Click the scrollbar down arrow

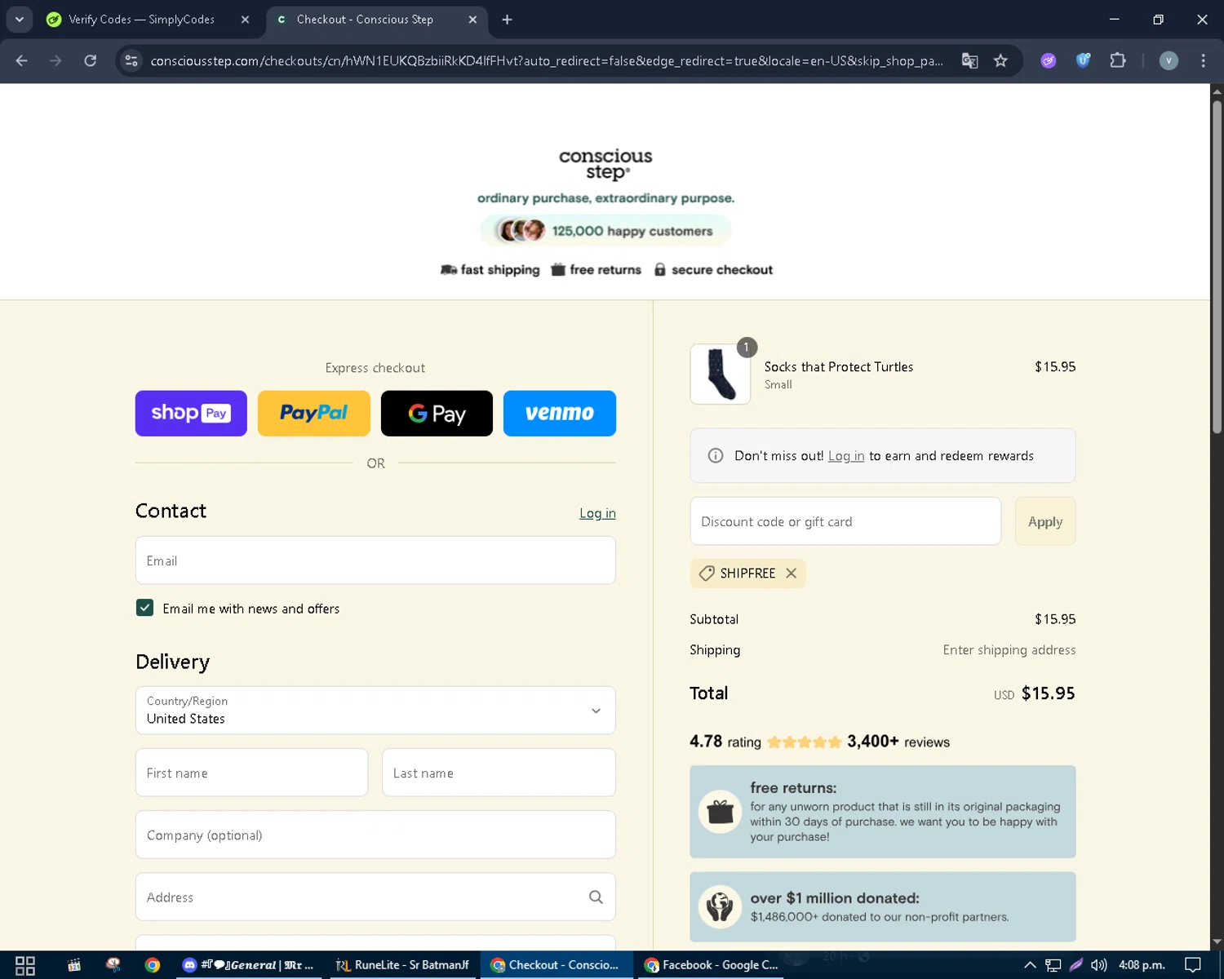pyautogui.click(x=1217, y=942)
